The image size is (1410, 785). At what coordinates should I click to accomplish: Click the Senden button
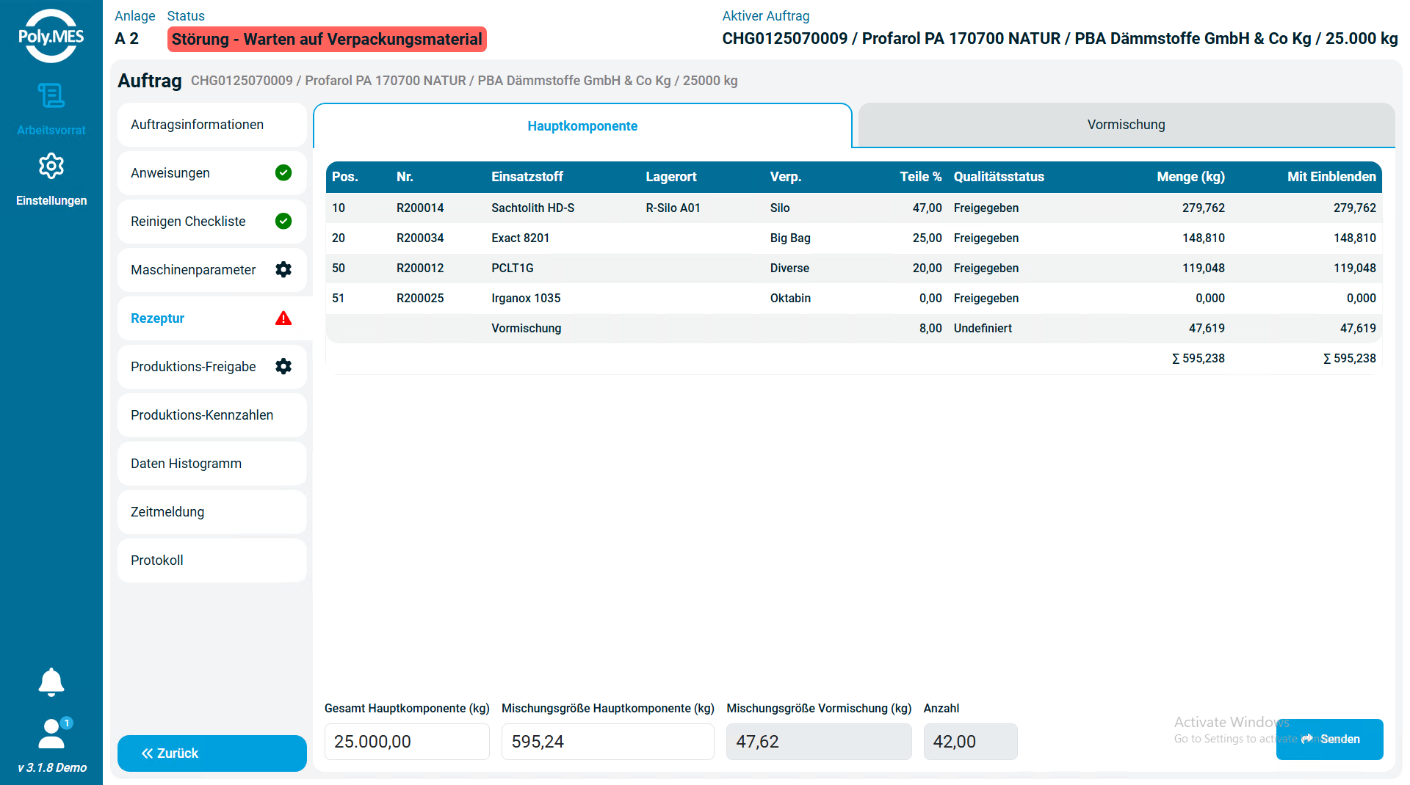pos(1329,740)
